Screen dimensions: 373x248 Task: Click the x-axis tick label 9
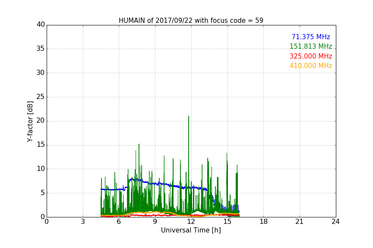(155, 222)
